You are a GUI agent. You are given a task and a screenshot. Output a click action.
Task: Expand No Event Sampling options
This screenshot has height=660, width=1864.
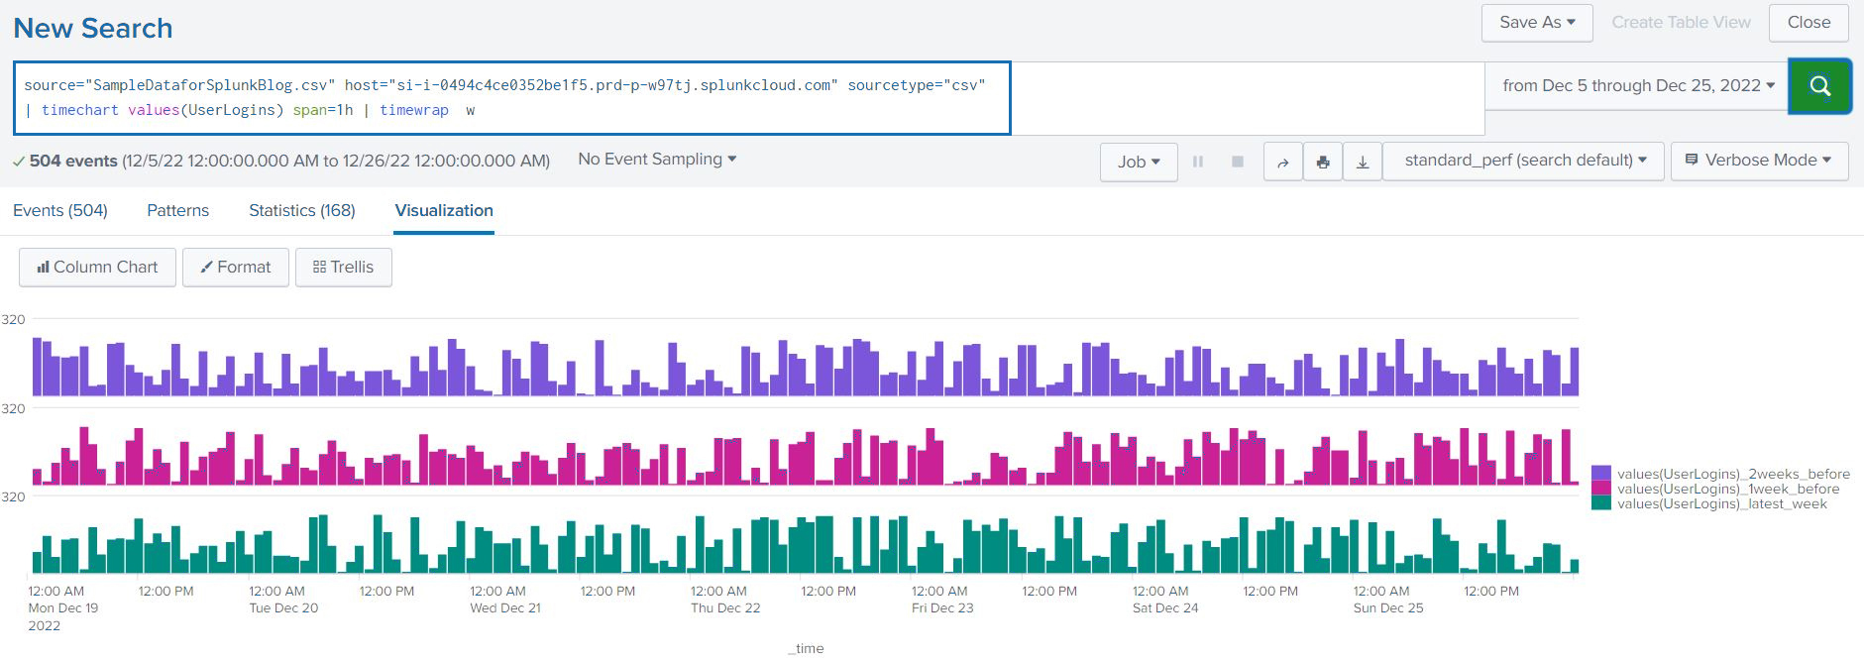tap(657, 159)
